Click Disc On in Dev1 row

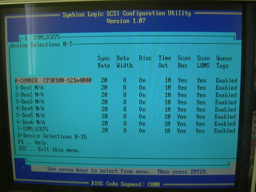pos(142,88)
